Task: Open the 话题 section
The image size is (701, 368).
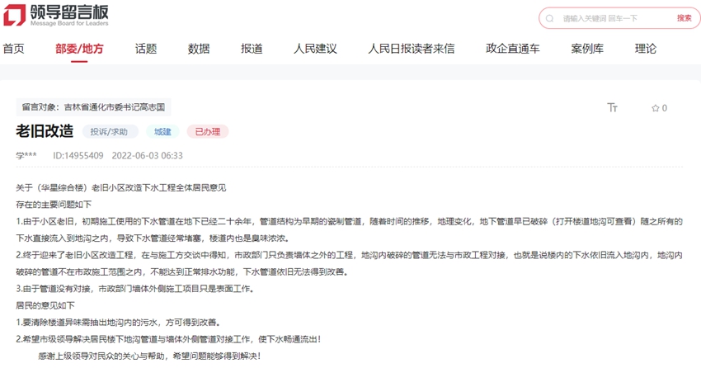Action: tap(146, 49)
